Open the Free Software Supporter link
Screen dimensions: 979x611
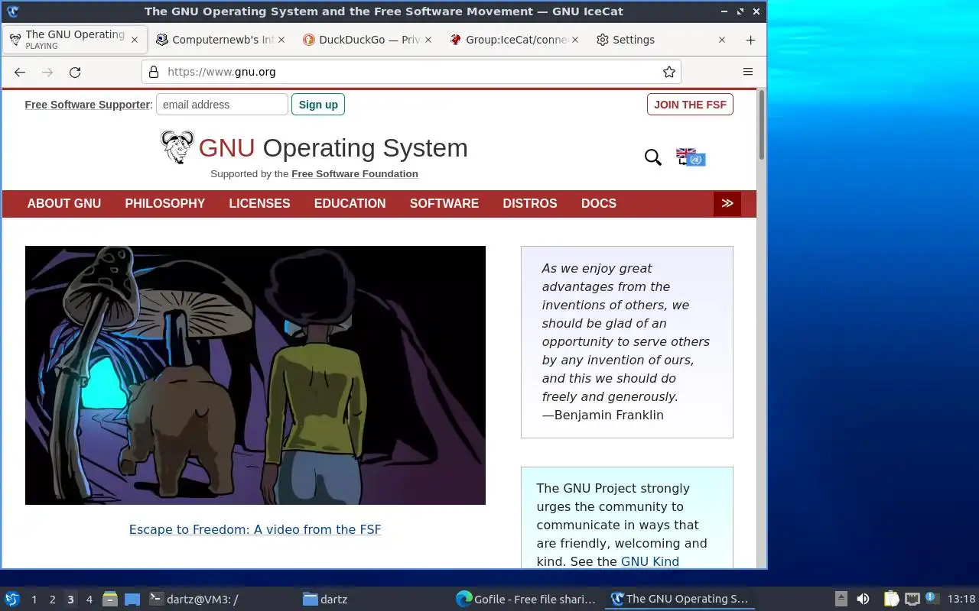coord(87,105)
